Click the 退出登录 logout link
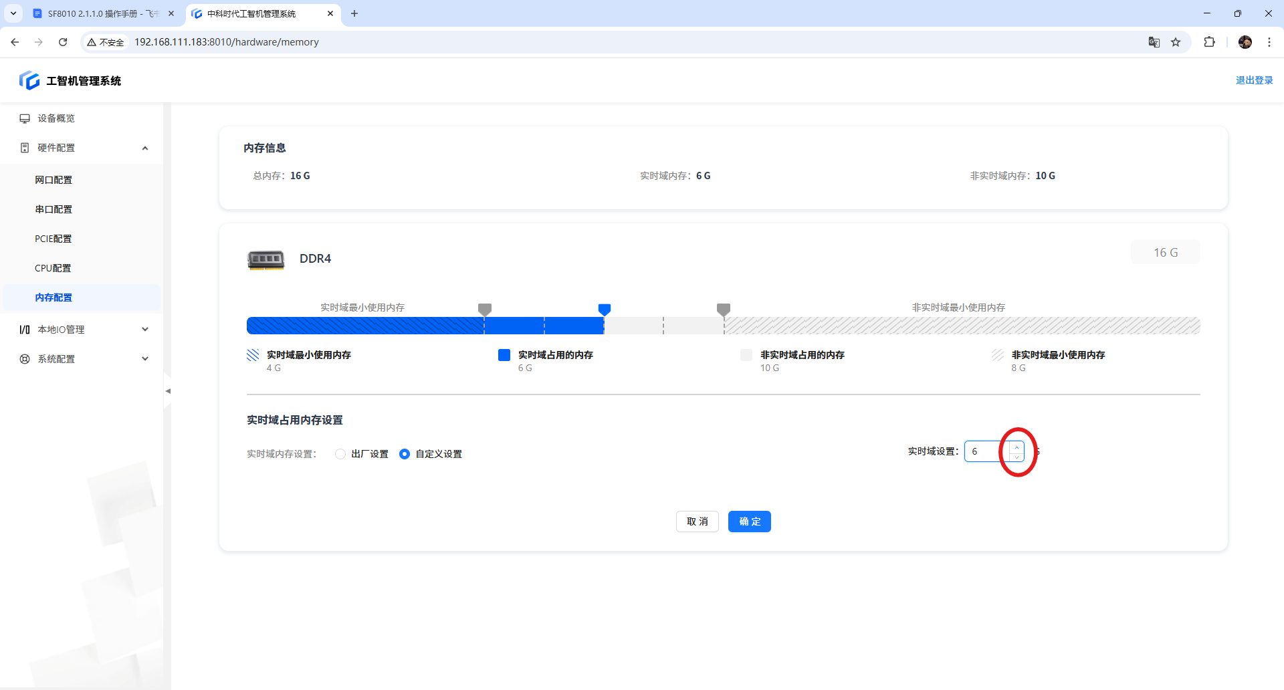 1254,80
